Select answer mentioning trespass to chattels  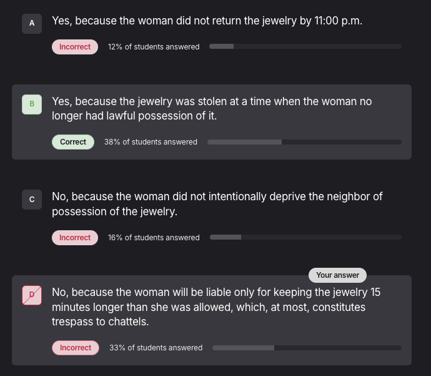(x=217, y=307)
